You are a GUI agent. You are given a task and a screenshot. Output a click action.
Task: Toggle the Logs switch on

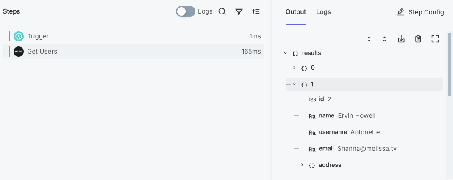tap(186, 11)
